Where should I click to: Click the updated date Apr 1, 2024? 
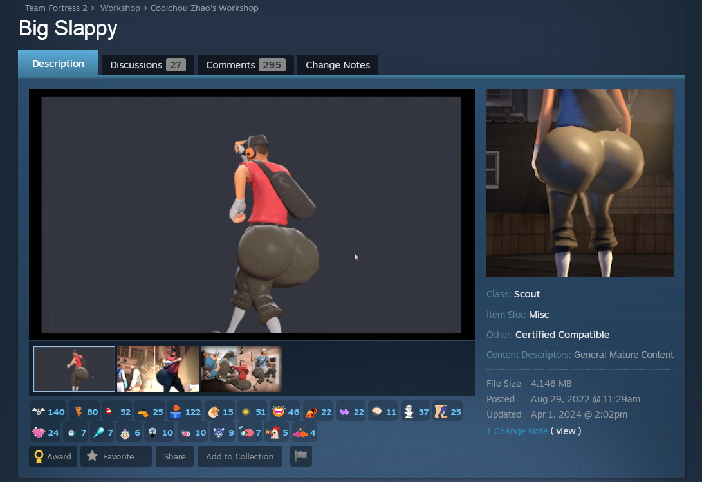coord(579,414)
